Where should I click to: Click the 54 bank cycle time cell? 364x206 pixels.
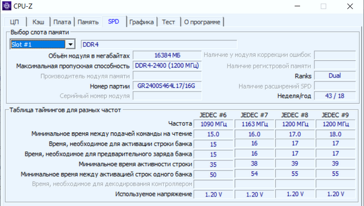[x=254, y=174]
